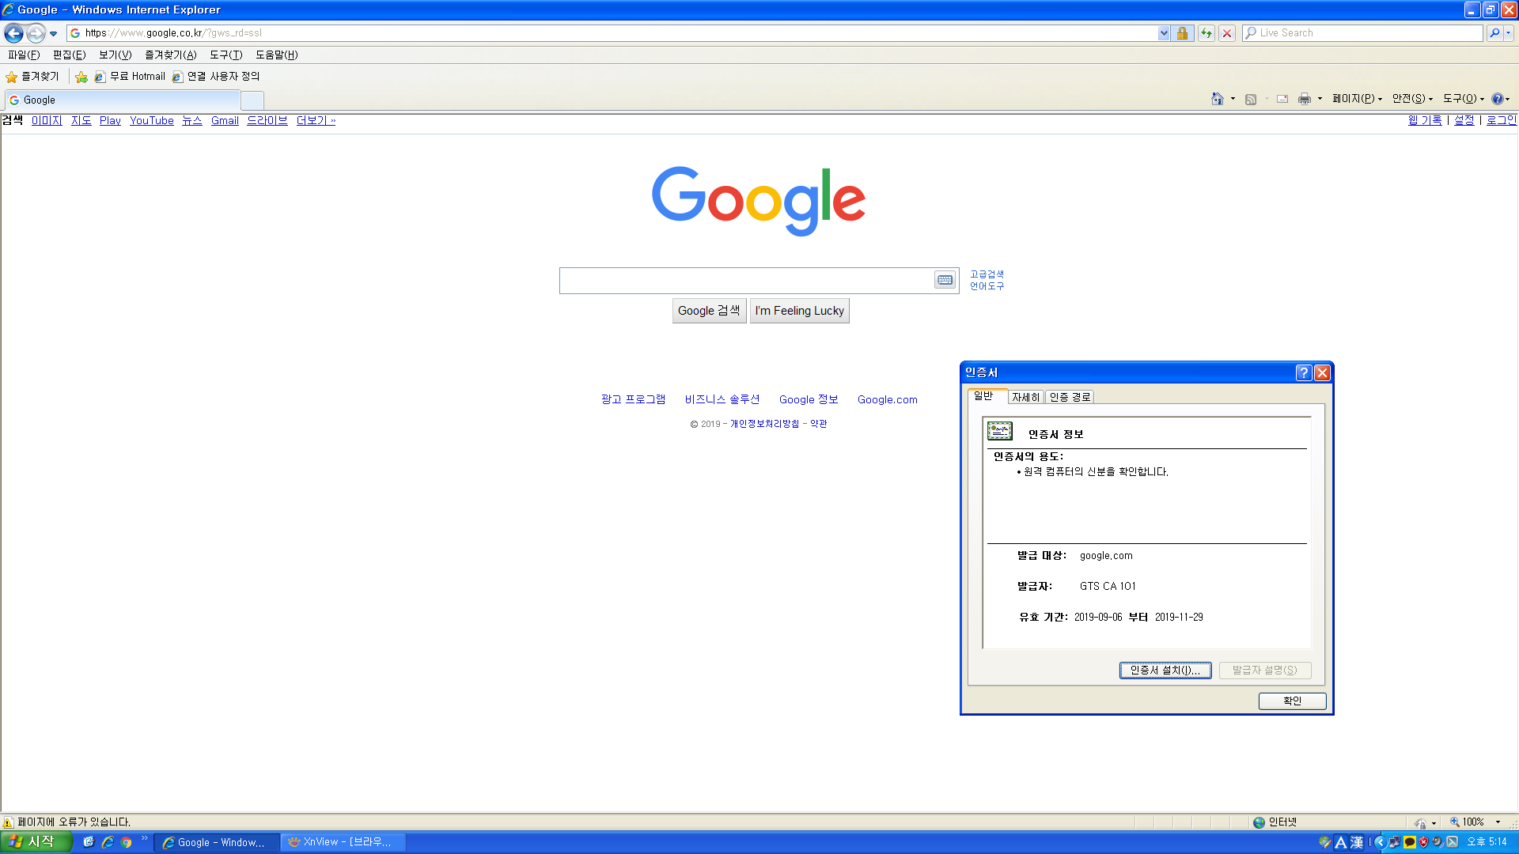This screenshot has width=1519, height=854.
Task: Launch Internet Explorer from quick launch
Action: 108,842
